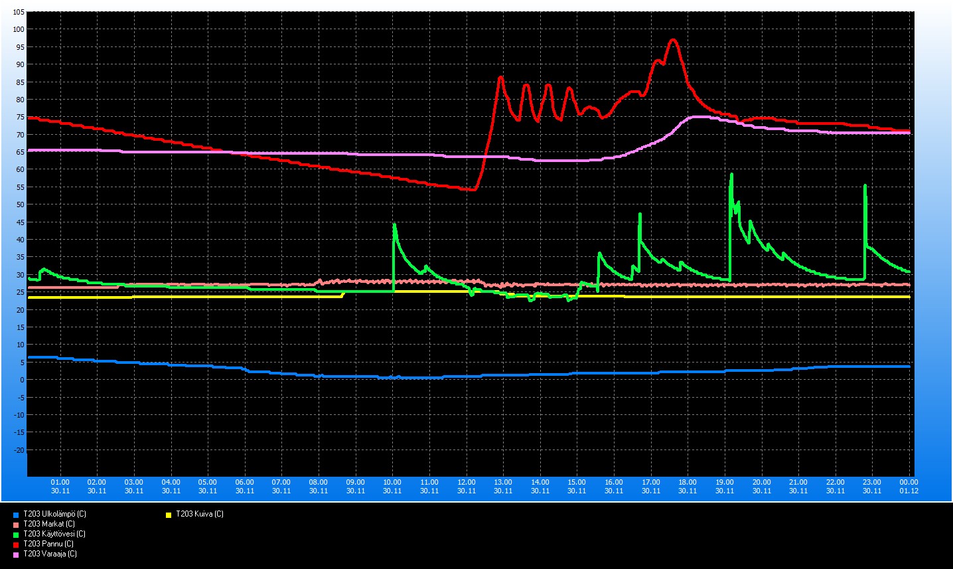The image size is (953, 569).
Task: Click the yellow Kuiva legend color square
Action: click(169, 515)
